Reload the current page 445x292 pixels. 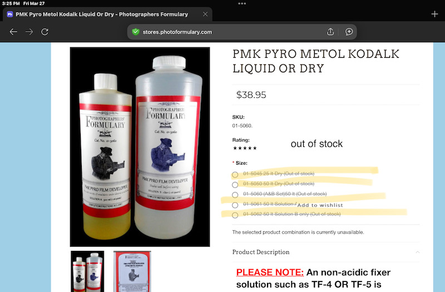(x=45, y=32)
